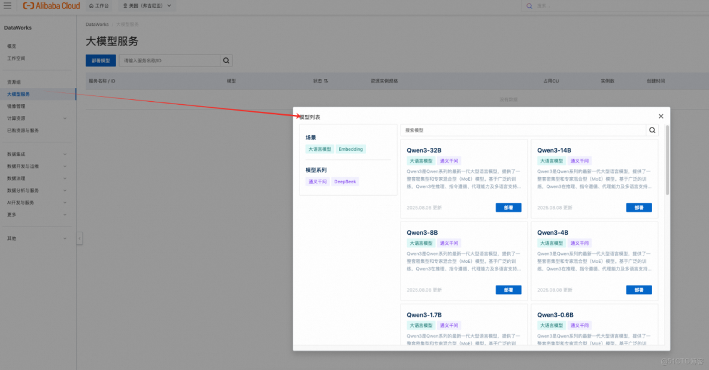This screenshot has width=709, height=370.
Task: Open the hamburger navigation menu
Action: (8, 6)
